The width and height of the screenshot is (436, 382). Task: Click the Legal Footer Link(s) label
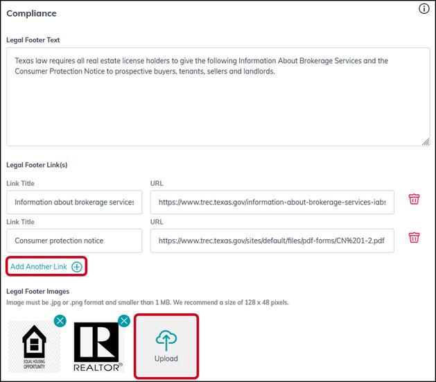37,165
